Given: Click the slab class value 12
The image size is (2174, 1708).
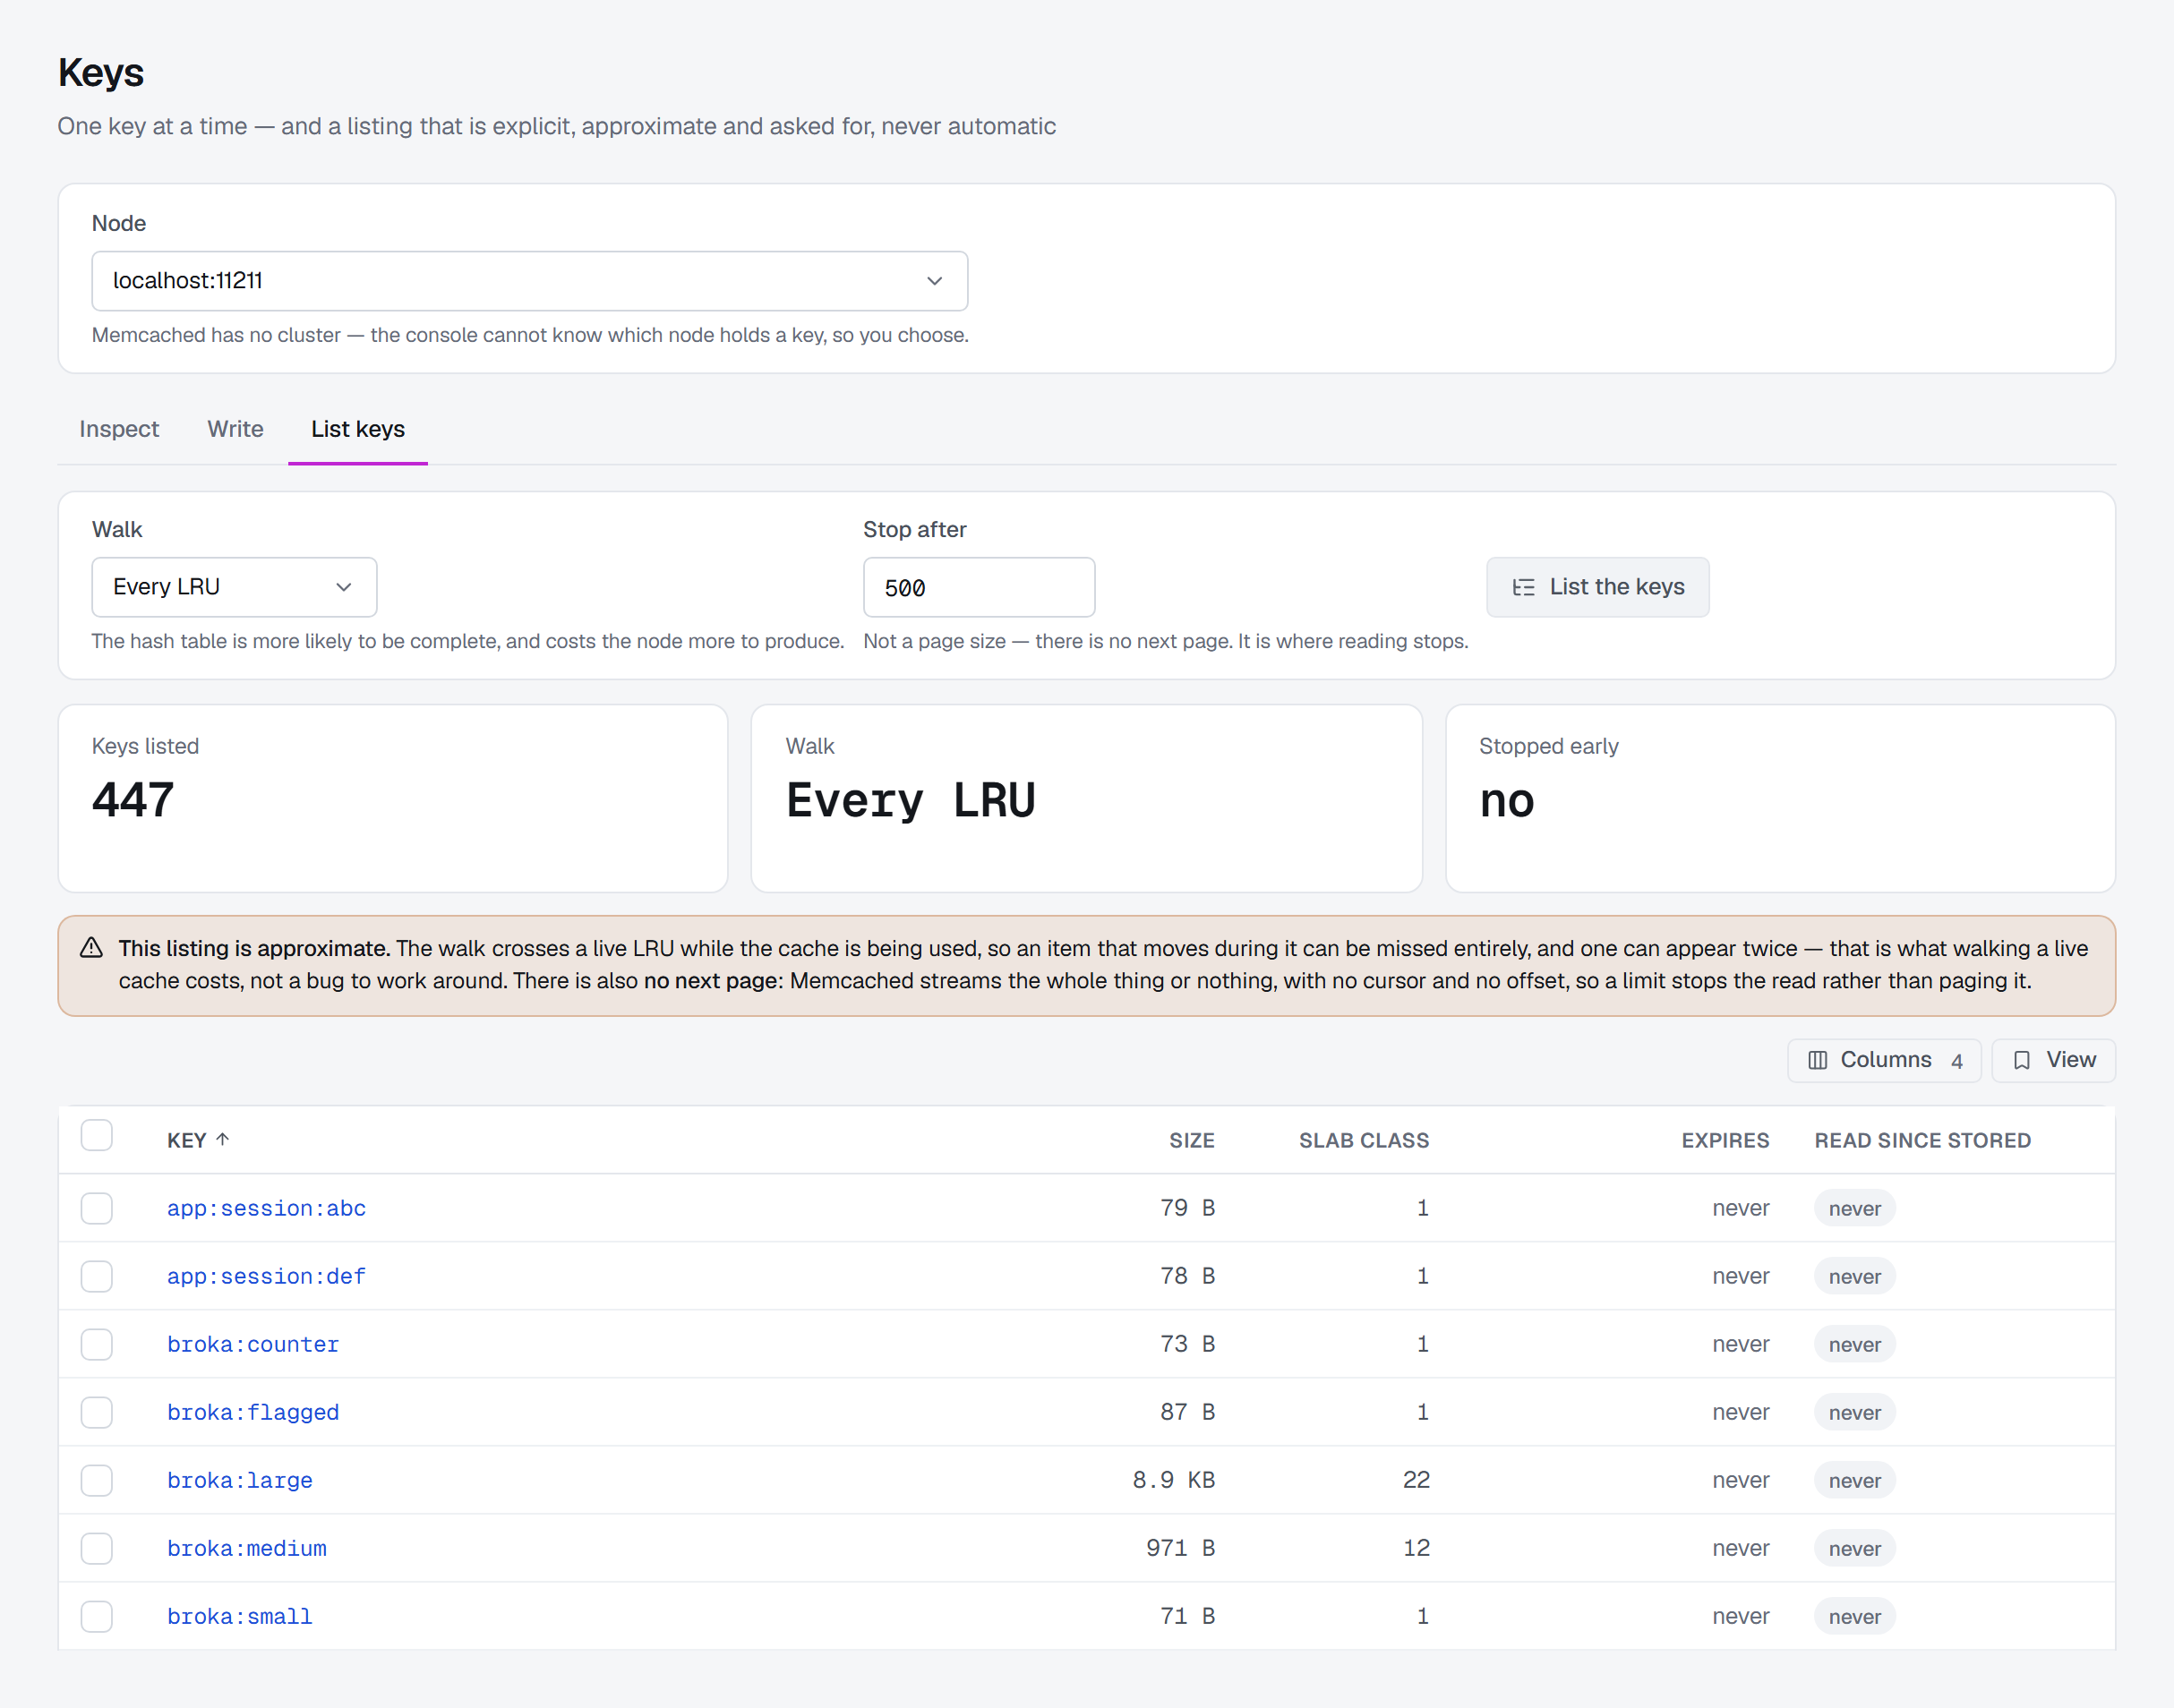Looking at the screenshot, I should [1416, 1548].
